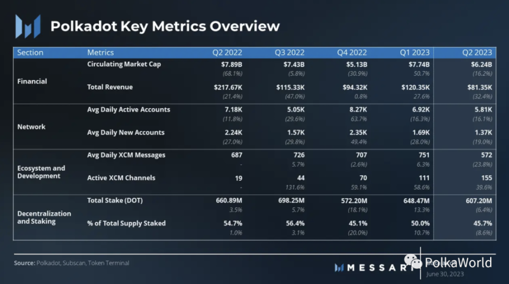Select the Q2 2022 column header
The width and height of the screenshot is (509, 284).
(227, 52)
